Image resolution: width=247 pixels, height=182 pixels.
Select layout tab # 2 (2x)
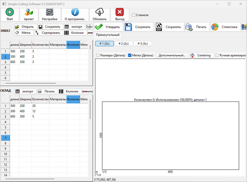(x=123, y=44)
